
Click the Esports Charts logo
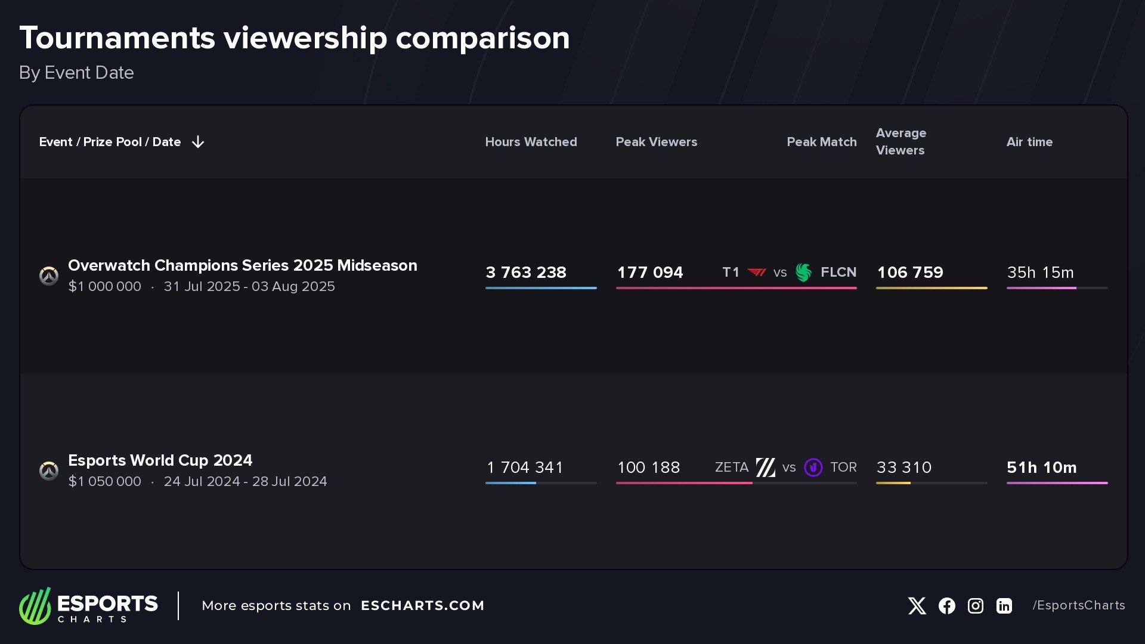coord(88,606)
